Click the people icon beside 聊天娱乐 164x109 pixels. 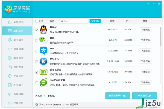(x=10, y=40)
